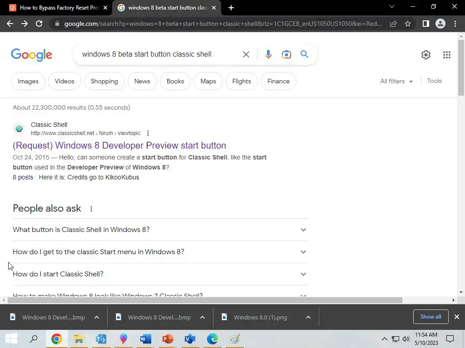Filter results by Finance

click(x=278, y=81)
